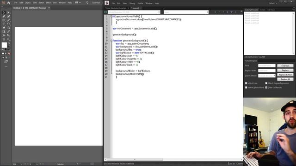Viewport: 296px width, 166px height.
Task: Click line 'var myDocument = app.documents.add();'
Action: click(135, 29)
